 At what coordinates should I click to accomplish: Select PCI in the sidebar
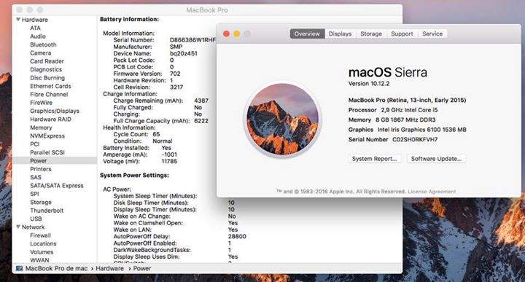[34, 144]
